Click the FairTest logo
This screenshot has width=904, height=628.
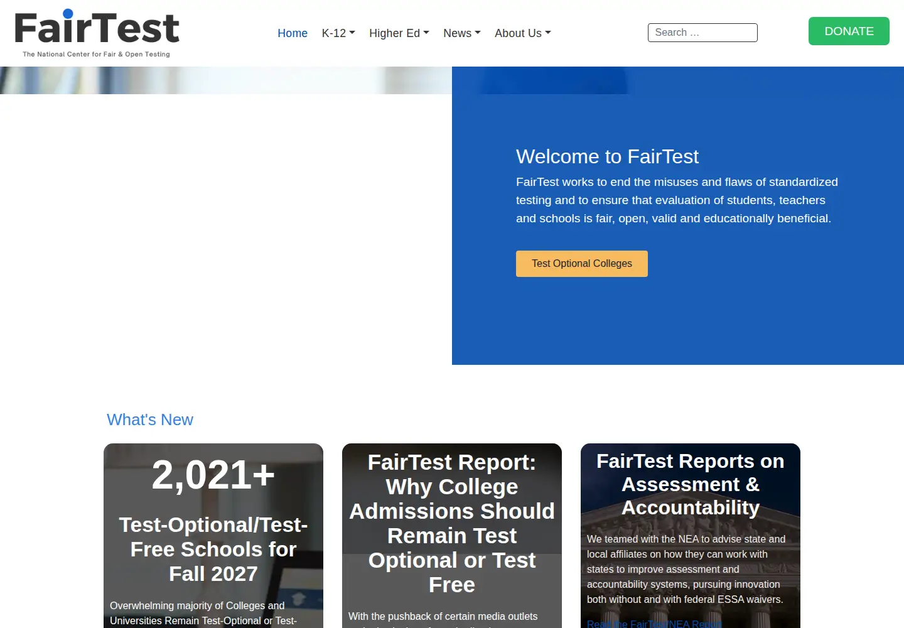[x=97, y=33]
